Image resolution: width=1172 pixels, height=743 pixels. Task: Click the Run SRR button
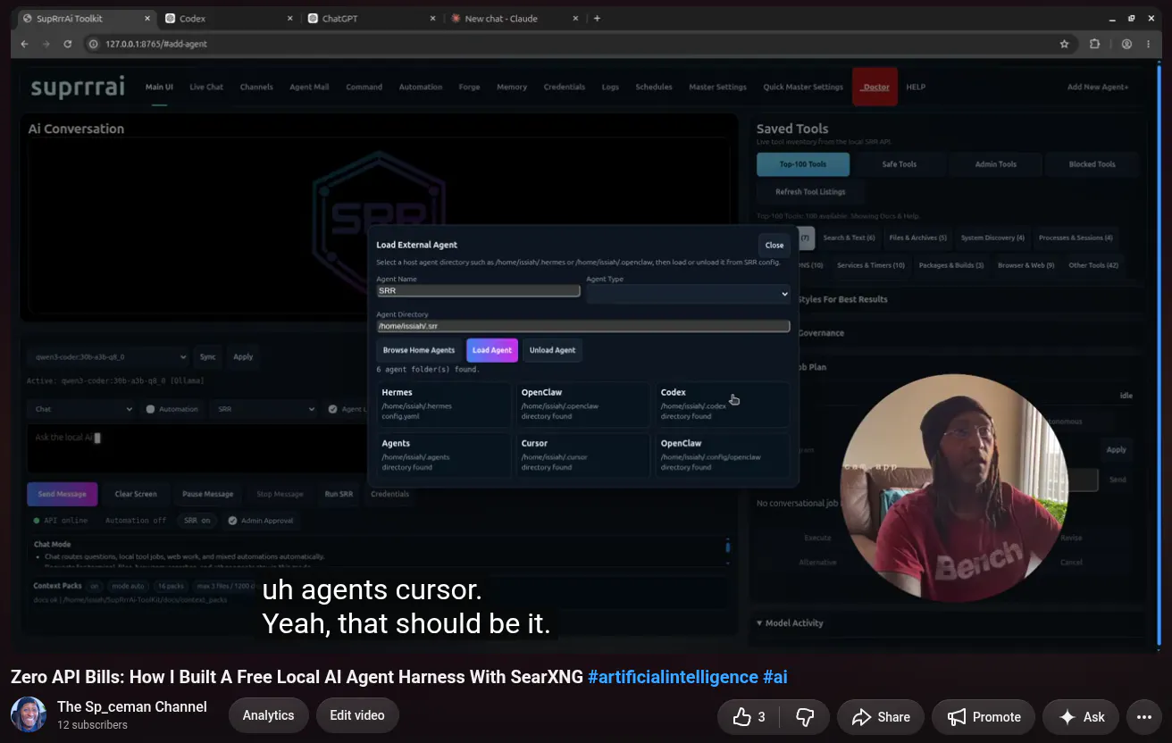pos(339,494)
